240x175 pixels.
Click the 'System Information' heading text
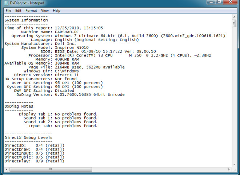26,20
